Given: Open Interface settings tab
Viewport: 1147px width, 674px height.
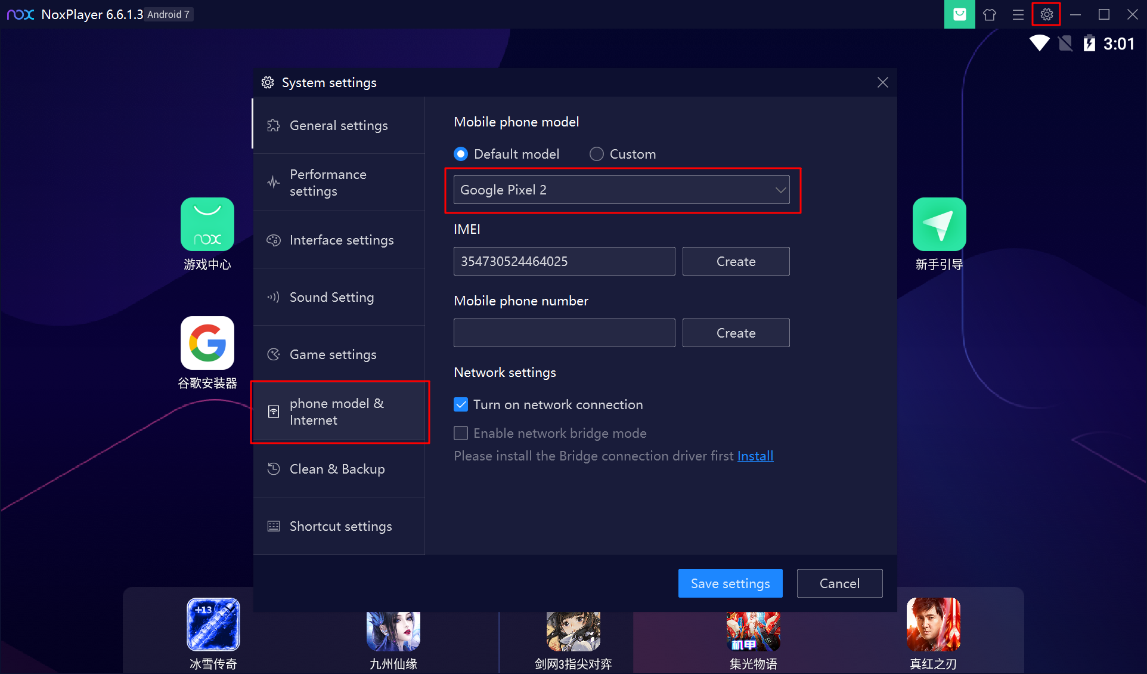Looking at the screenshot, I should click(x=339, y=240).
